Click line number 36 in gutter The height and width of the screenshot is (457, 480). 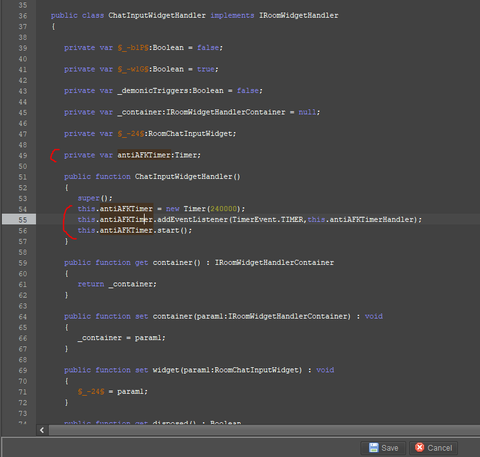click(23, 16)
